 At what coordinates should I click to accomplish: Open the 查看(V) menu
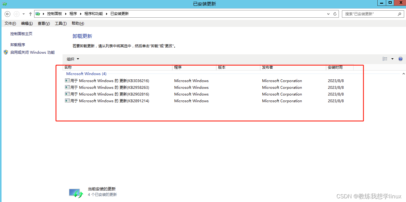(x=44, y=23)
